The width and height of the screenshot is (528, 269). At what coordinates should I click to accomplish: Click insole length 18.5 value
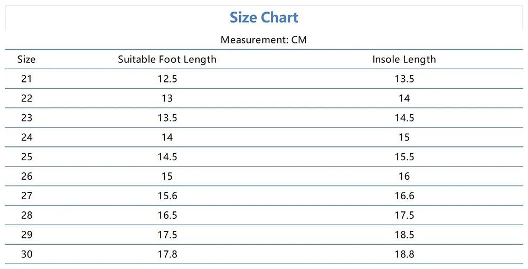tap(404, 235)
